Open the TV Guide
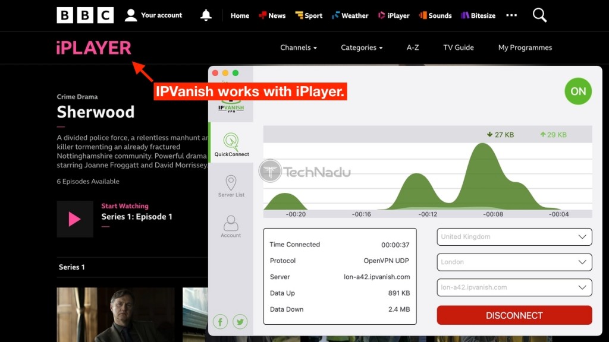The height and width of the screenshot is (342, 609). [x=459, y=47]
